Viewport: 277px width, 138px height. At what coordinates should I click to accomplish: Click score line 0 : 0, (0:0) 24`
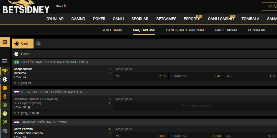point(23,83)
